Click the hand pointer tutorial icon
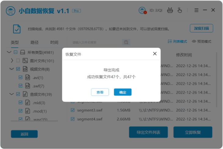This screenshot has height=149, width=223. point(180,10)
